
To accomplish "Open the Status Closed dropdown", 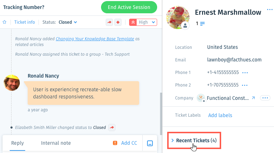I will 68,22.
